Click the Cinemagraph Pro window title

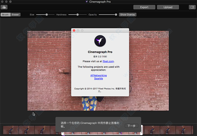point(100,2)
